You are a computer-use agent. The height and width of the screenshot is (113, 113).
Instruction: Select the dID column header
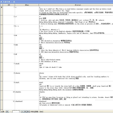(9, 5)
